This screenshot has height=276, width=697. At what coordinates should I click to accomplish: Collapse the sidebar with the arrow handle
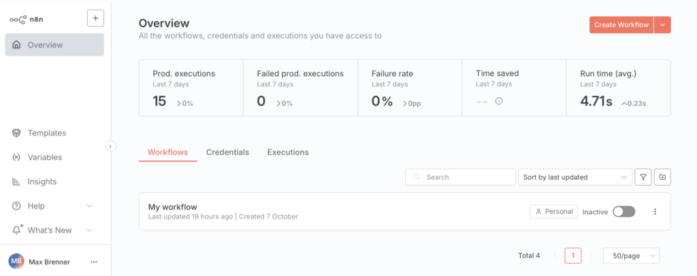click(111, 145)
